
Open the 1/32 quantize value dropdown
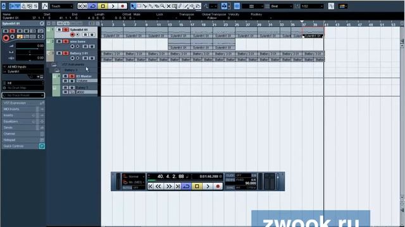(312, 6)
